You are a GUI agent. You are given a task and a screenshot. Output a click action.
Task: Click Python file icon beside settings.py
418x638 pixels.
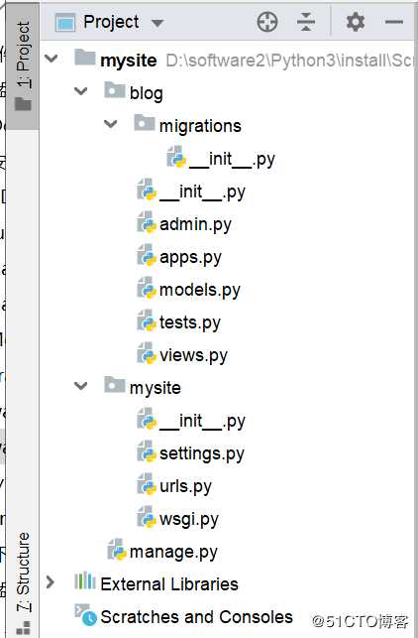click(x=147, y=451)
